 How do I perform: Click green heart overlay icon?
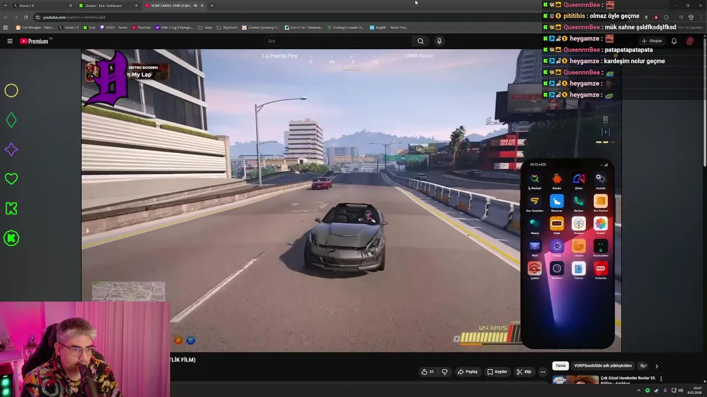11,179
